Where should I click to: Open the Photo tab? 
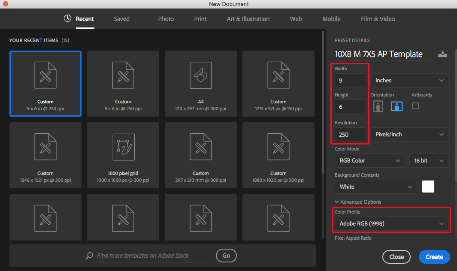pyautogui.click(x=166, y=19)
